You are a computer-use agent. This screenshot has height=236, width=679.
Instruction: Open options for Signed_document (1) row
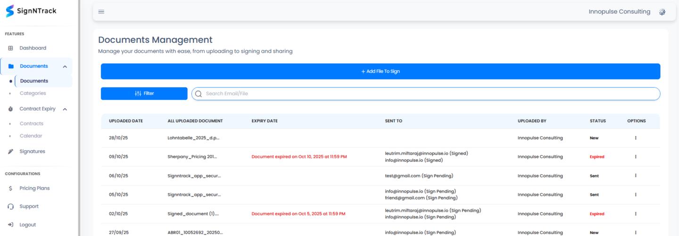[x=636, y=214]
